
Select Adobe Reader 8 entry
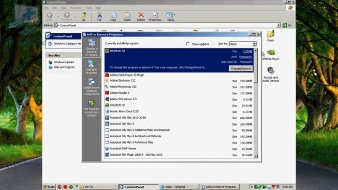click(179, 93)
